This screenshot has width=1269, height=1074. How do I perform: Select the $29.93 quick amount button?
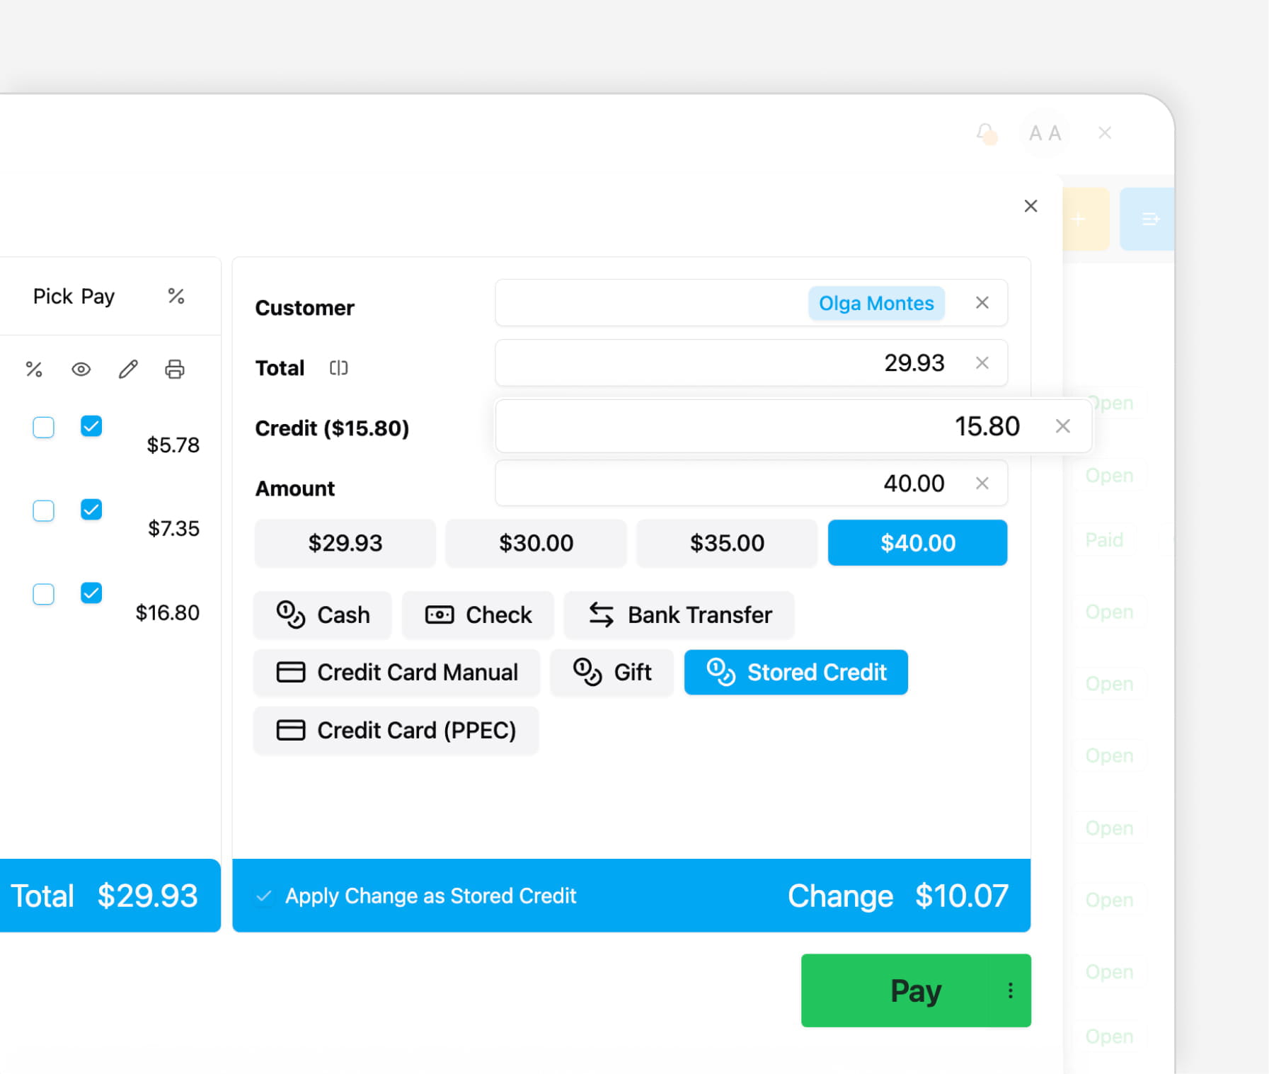point(345,543)
